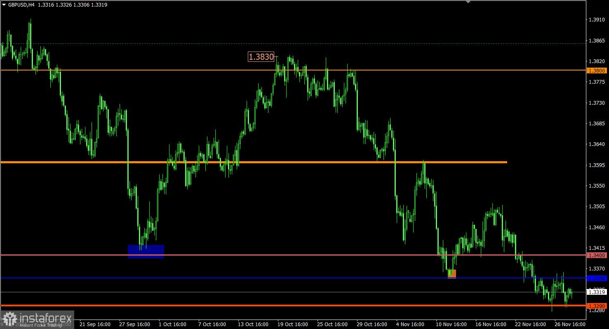Click the 16 Nov 16:00 time label
The height and width of the screenshot is (329, 609).
[x=491, y=324]
